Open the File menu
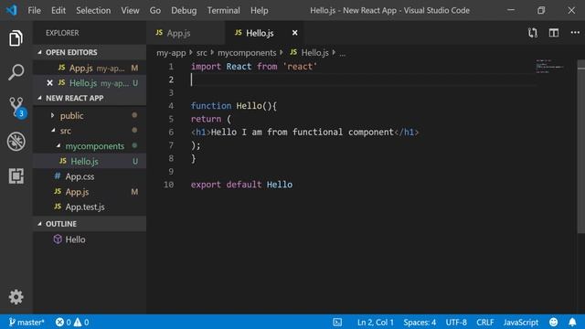The image size is (585, 329). pos(35,10)
